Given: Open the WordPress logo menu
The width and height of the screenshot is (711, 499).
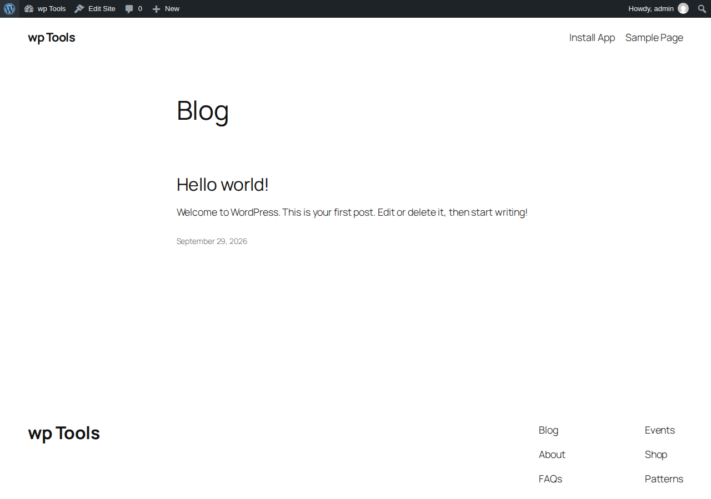Looking at the screenshot, I should (x=9, y=9).
